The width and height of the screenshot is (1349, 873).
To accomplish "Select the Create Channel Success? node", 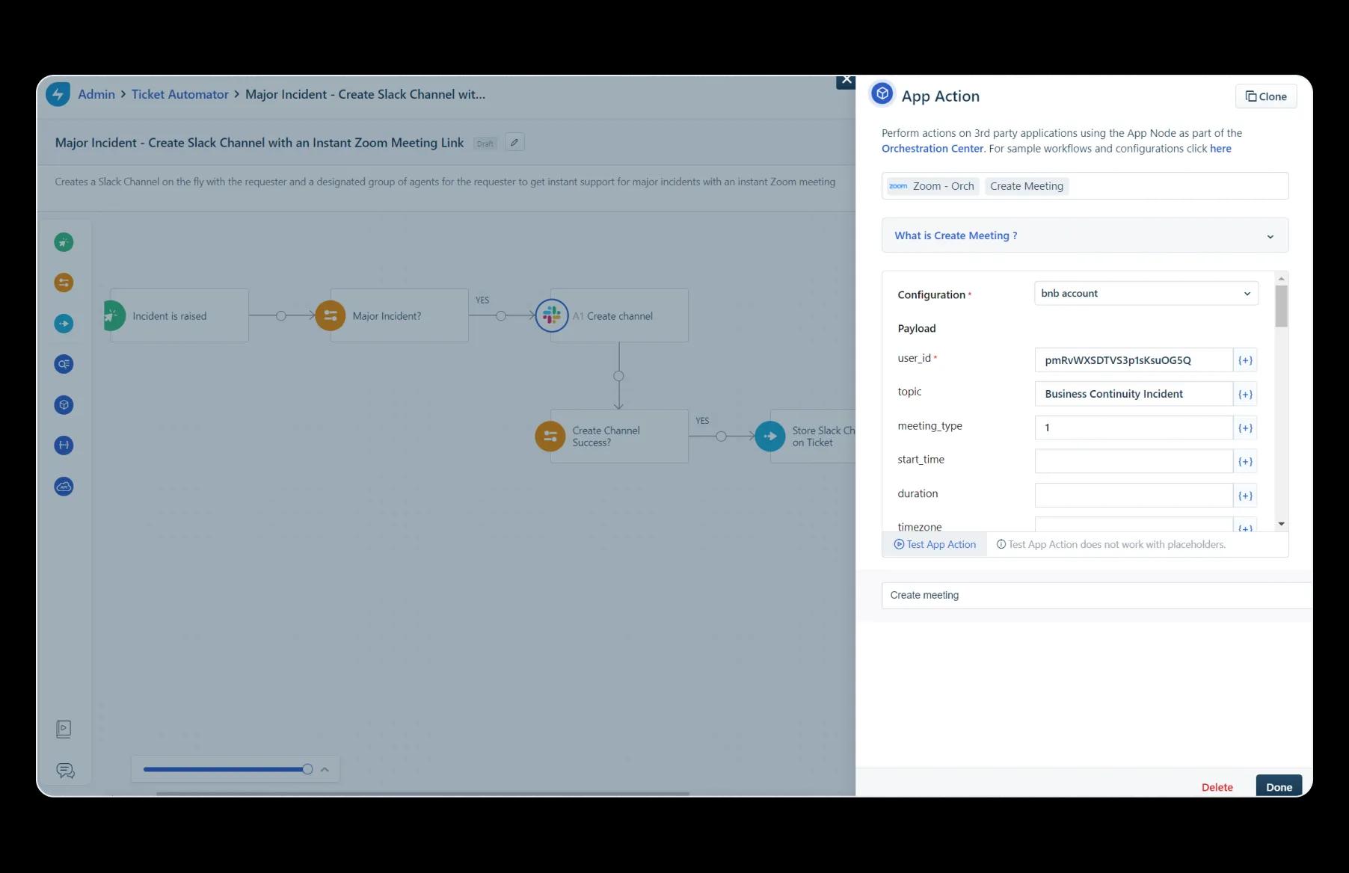I will pyautogui.click(x=619, y=436).
